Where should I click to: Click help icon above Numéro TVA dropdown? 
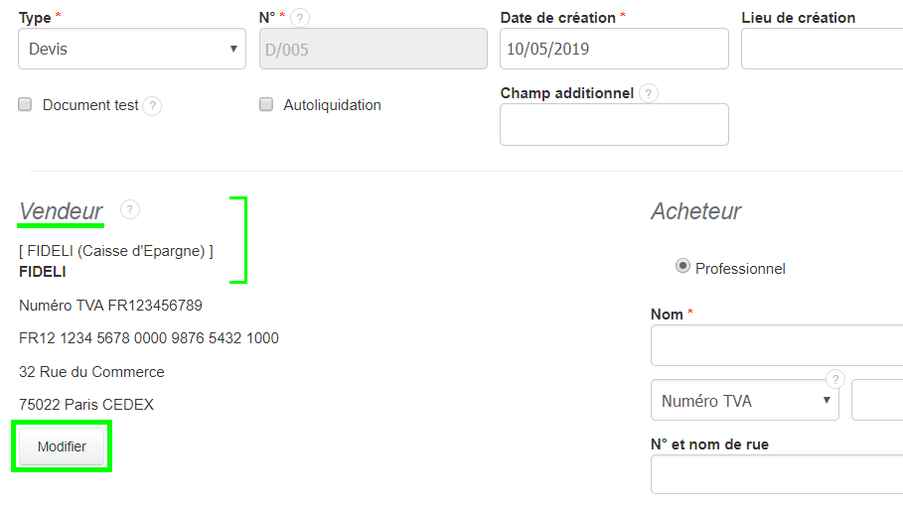point(835,379)
